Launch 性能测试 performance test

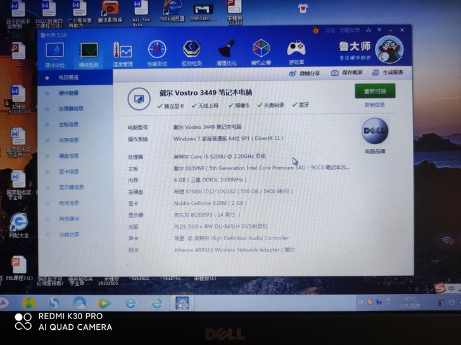(x=157, y=54)
